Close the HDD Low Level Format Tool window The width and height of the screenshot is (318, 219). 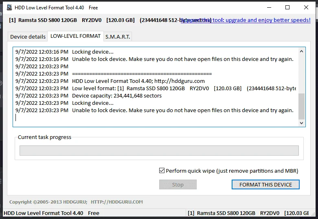[x=306, y=7]
